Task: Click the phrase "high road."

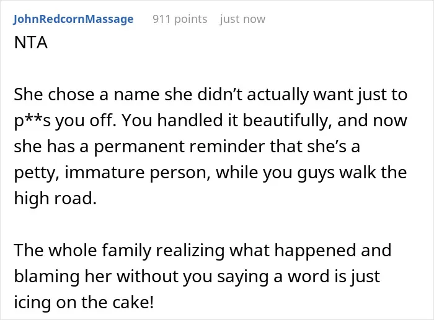Action: pos(55,198)
